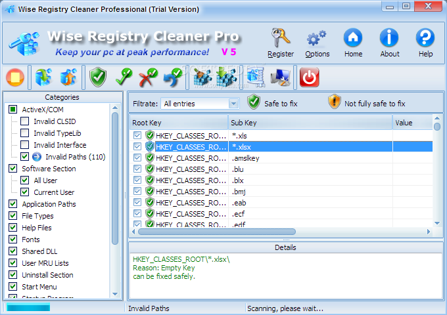Uncheck the All User checkbox

tap(24, 180)
